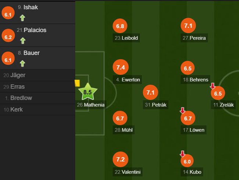Open the 28. Mühl player label

124,130
